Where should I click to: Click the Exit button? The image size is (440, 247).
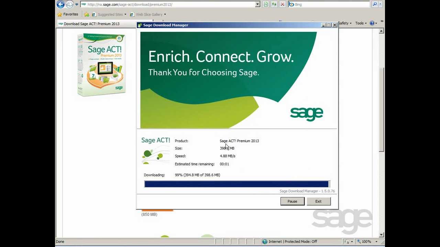(318, 201)
